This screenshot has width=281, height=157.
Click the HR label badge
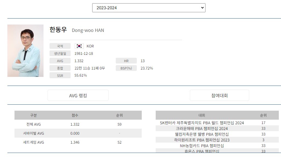126,61
